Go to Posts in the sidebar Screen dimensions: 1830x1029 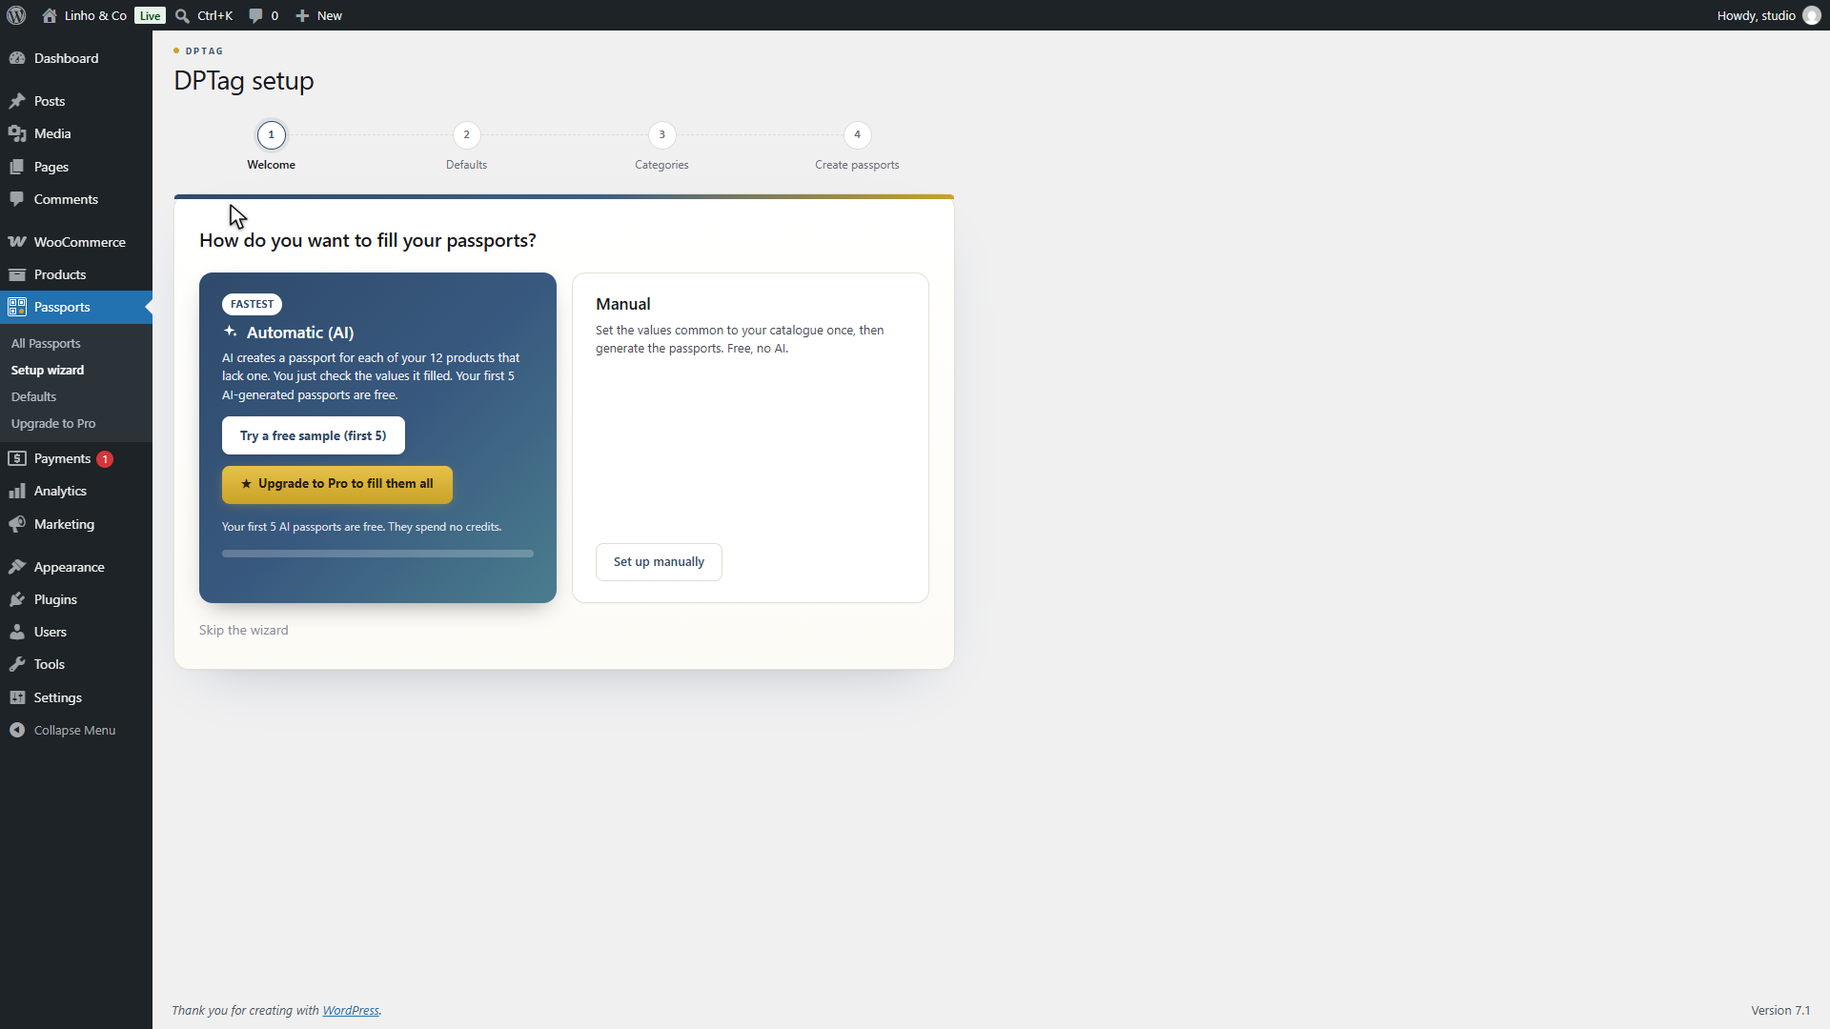(76, 101)
